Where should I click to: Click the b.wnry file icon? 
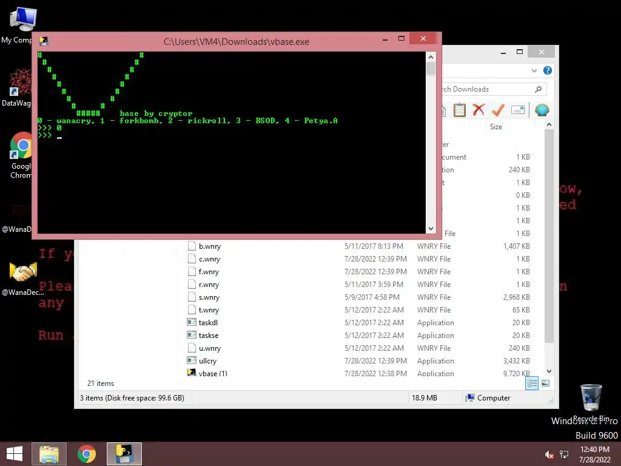click(x=192, y=246)
